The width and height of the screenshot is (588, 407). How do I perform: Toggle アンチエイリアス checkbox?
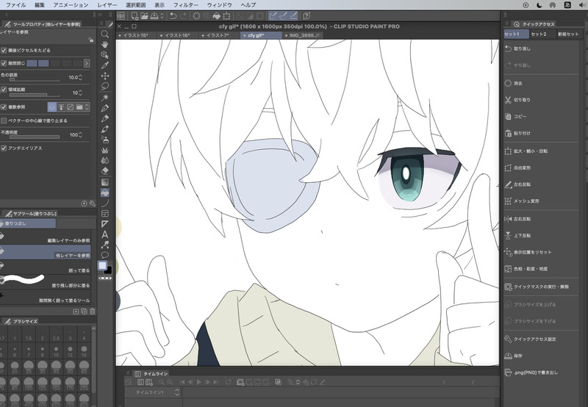(4, 148)
